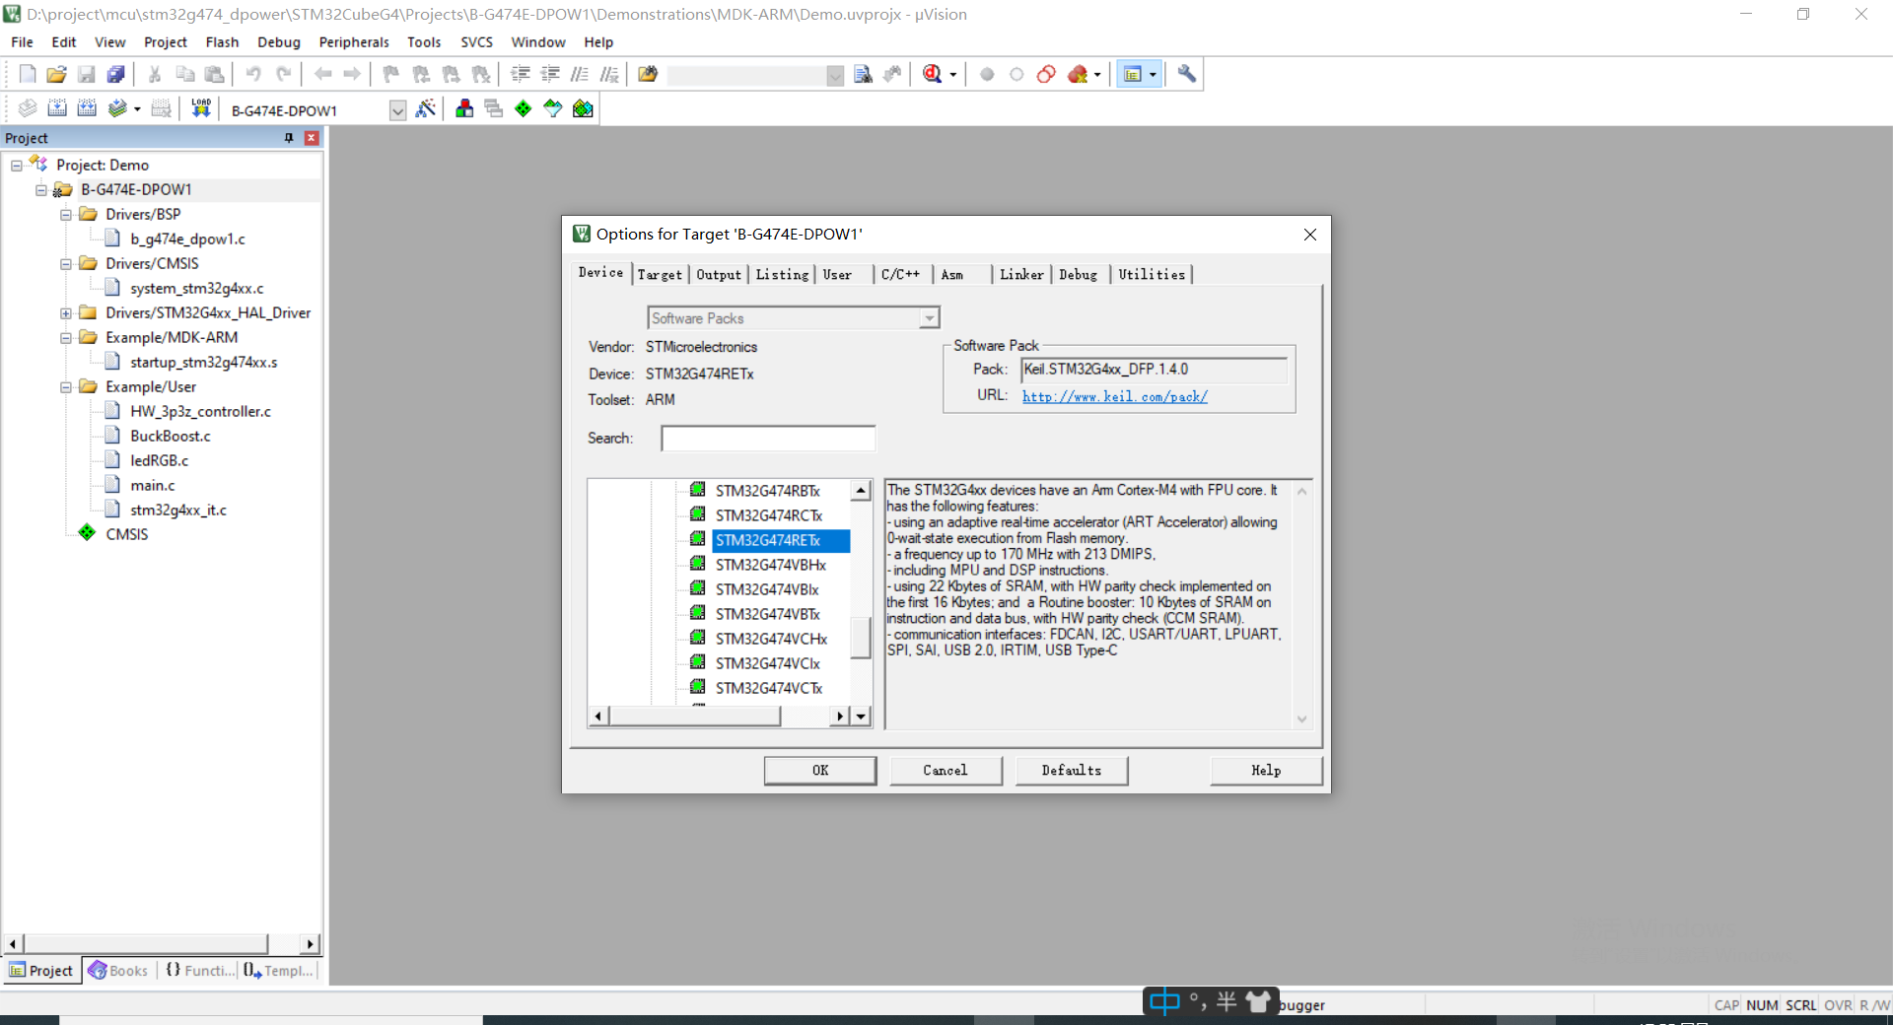Collapse the Example/MDK-ARM group

click(x=66, y=338)
